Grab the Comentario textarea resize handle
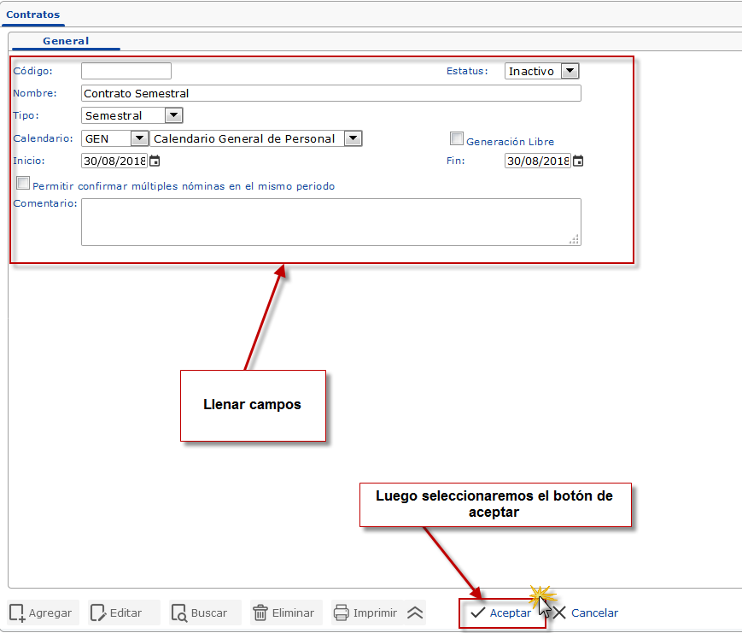Viewport: 742px width, 633px height. click(x=574, y=239)
